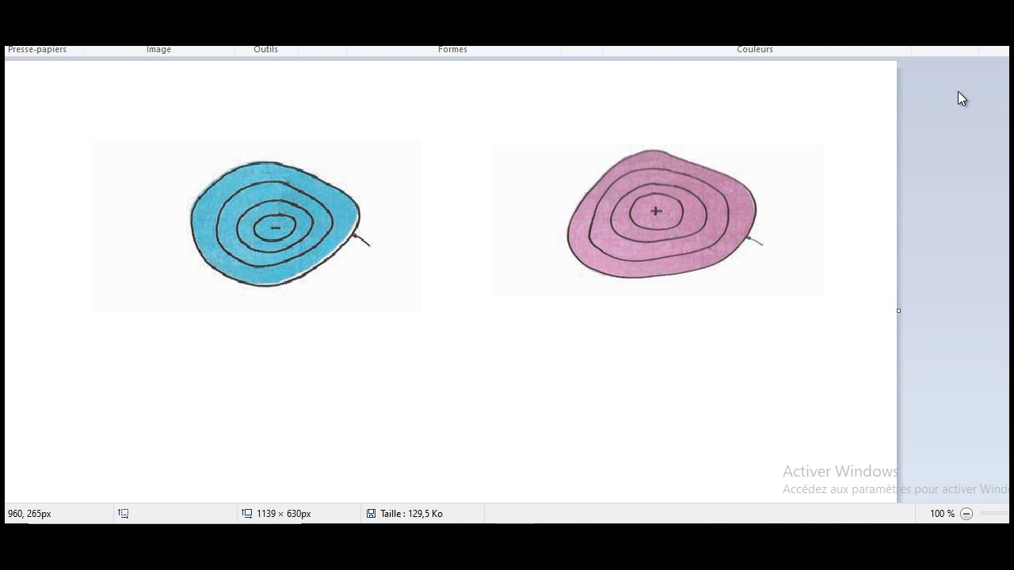Click the Formes group label
This screenshot has height=570, width=1014.
[452, 49]
